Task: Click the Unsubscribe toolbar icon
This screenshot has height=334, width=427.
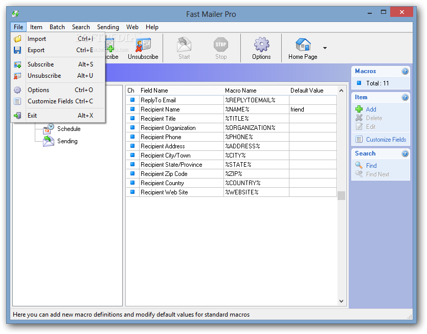Action: [143, 45]
